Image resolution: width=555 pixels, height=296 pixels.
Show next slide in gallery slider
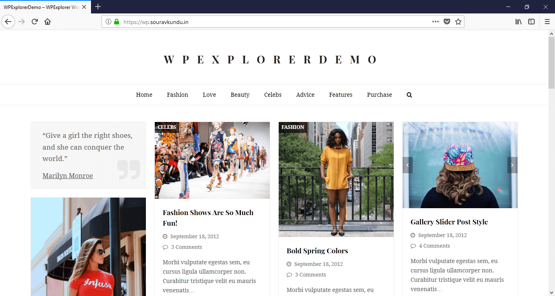pyautogui.click(x=512, y=165)
